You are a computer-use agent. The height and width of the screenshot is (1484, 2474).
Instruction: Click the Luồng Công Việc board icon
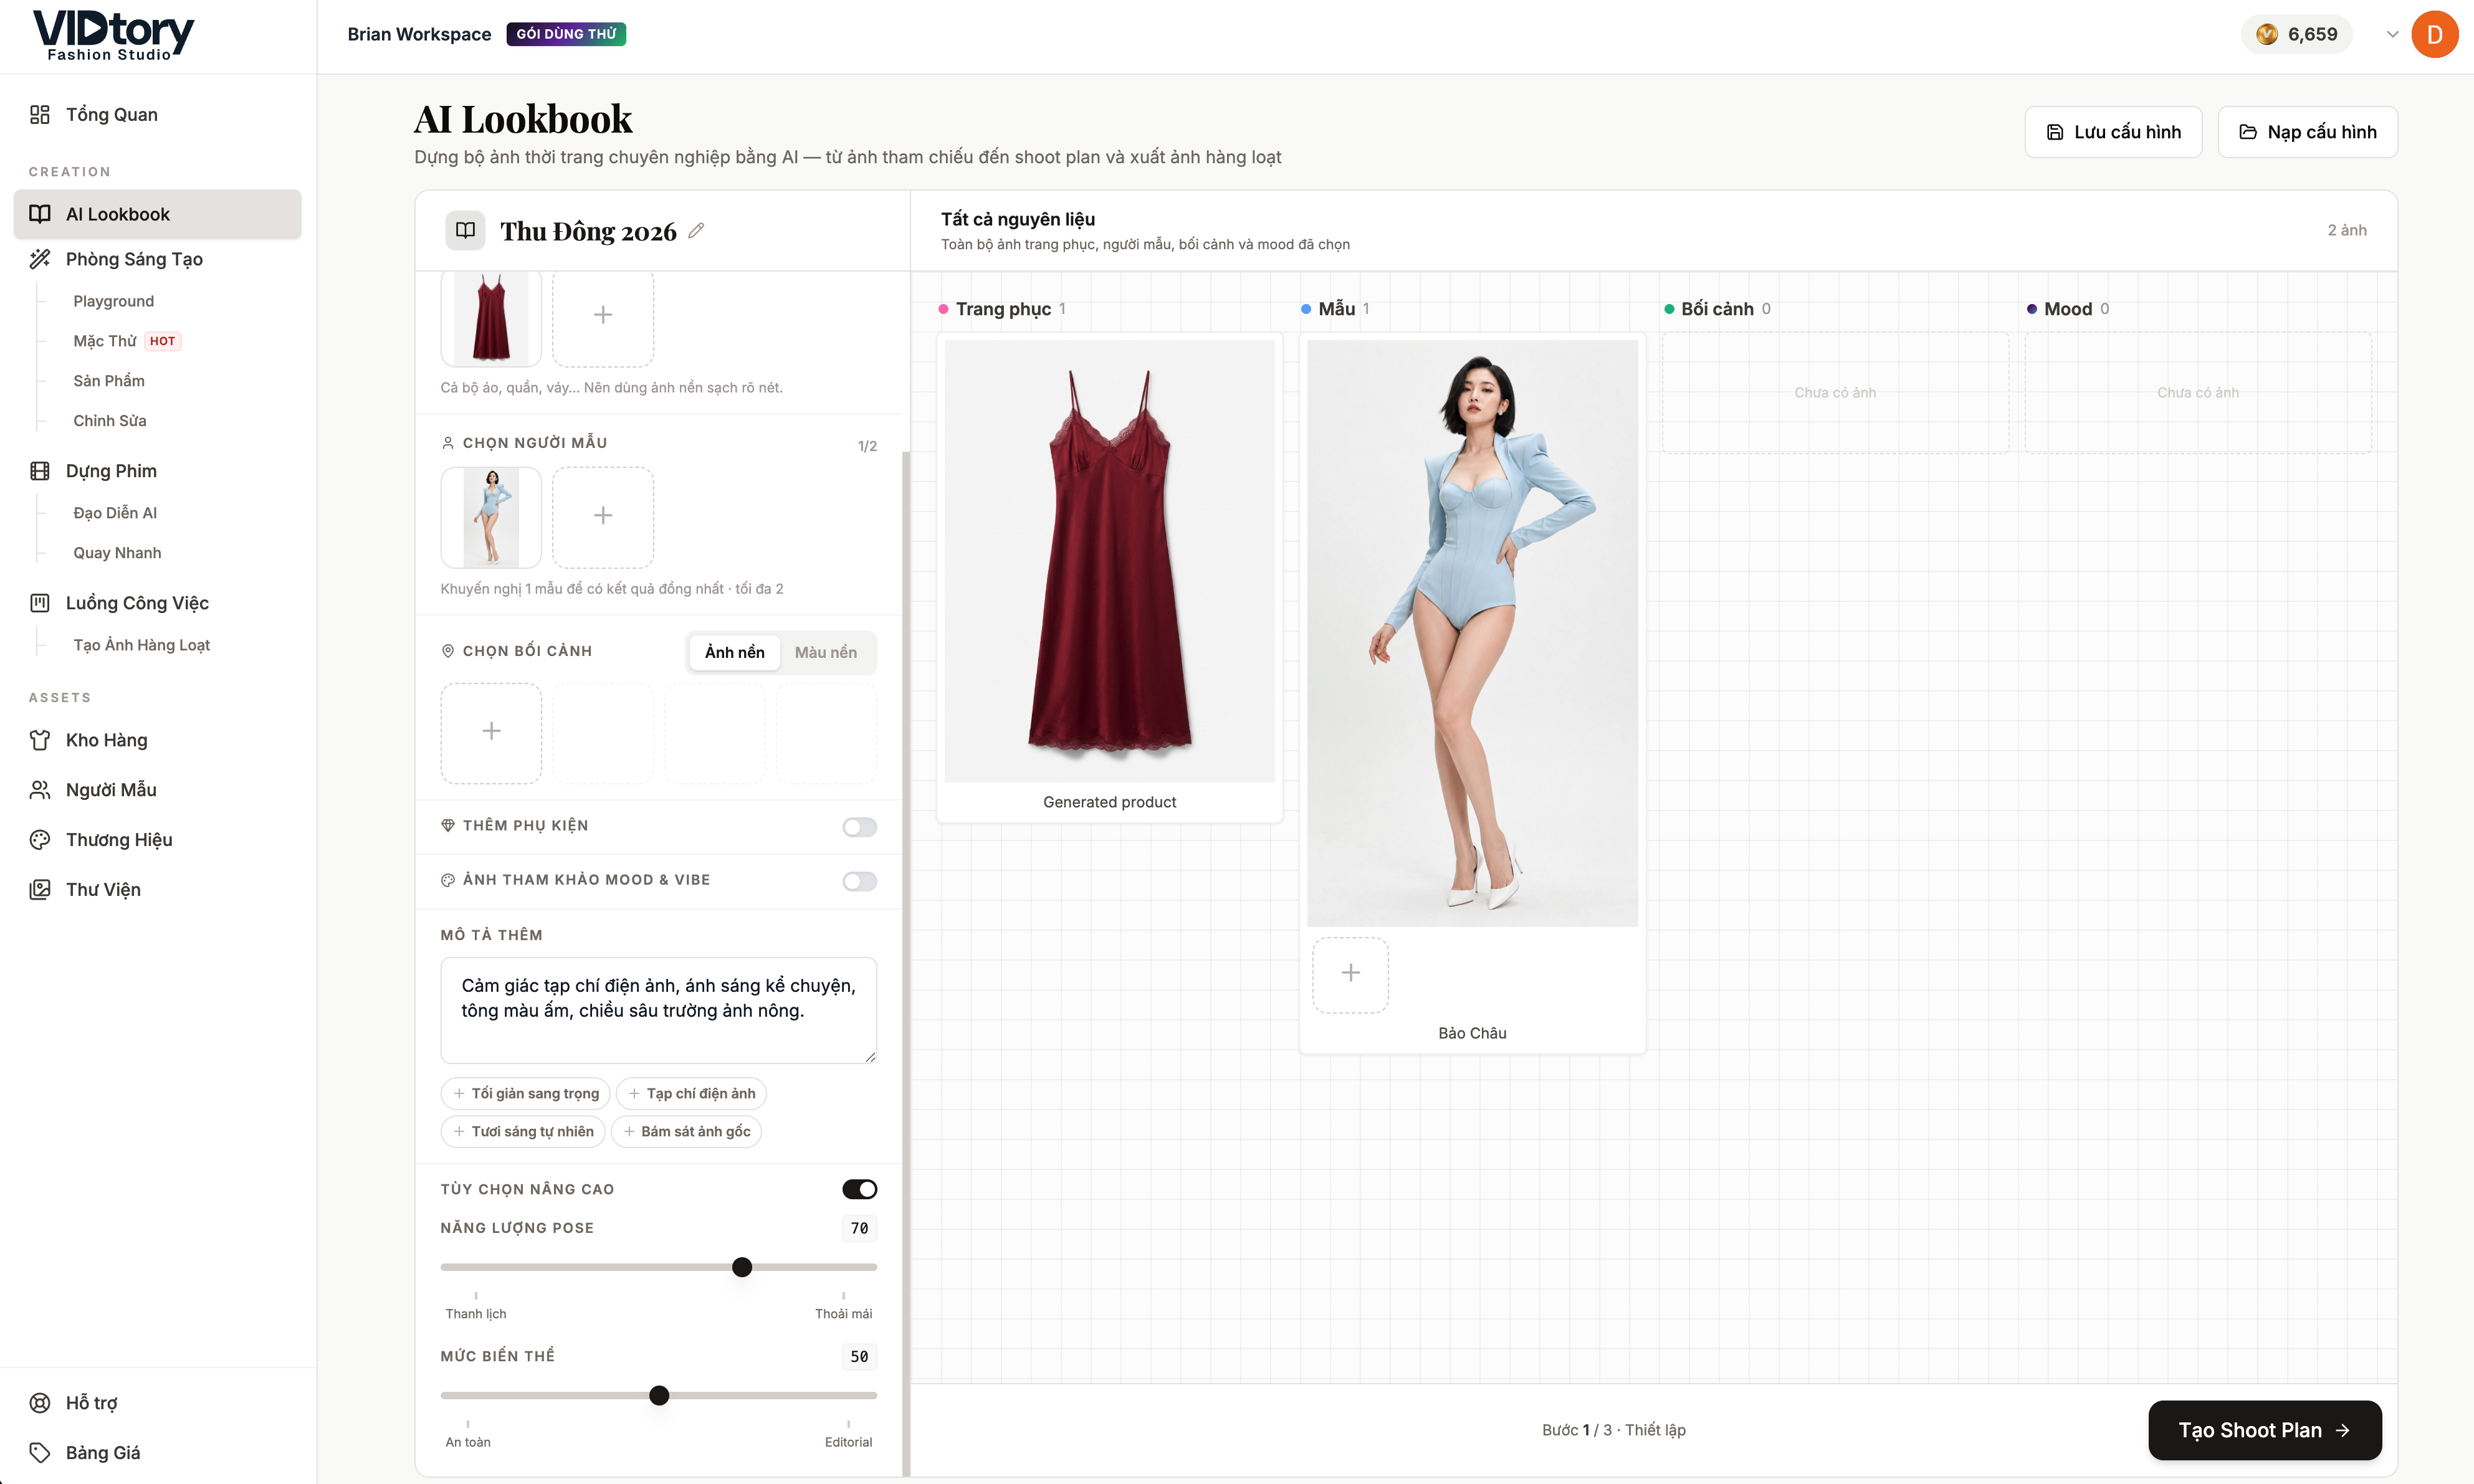tap(40, 603)
